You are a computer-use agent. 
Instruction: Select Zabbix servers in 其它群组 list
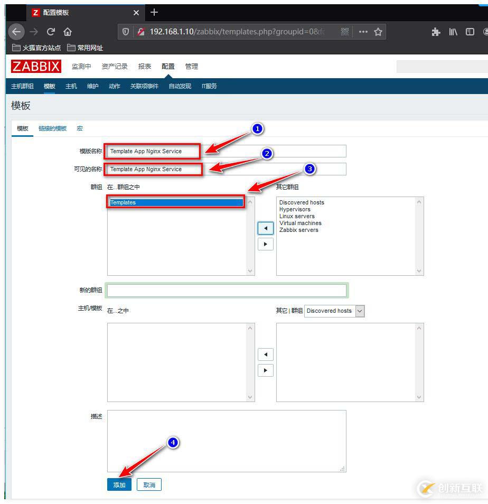click(298, 230)
